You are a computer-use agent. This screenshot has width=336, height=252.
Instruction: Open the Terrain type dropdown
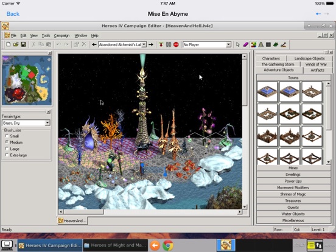tap(47, 123)
